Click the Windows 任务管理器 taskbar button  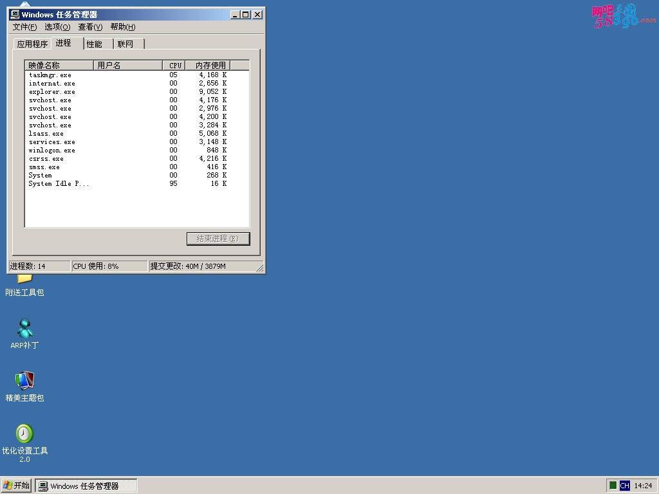pos(86,486)
